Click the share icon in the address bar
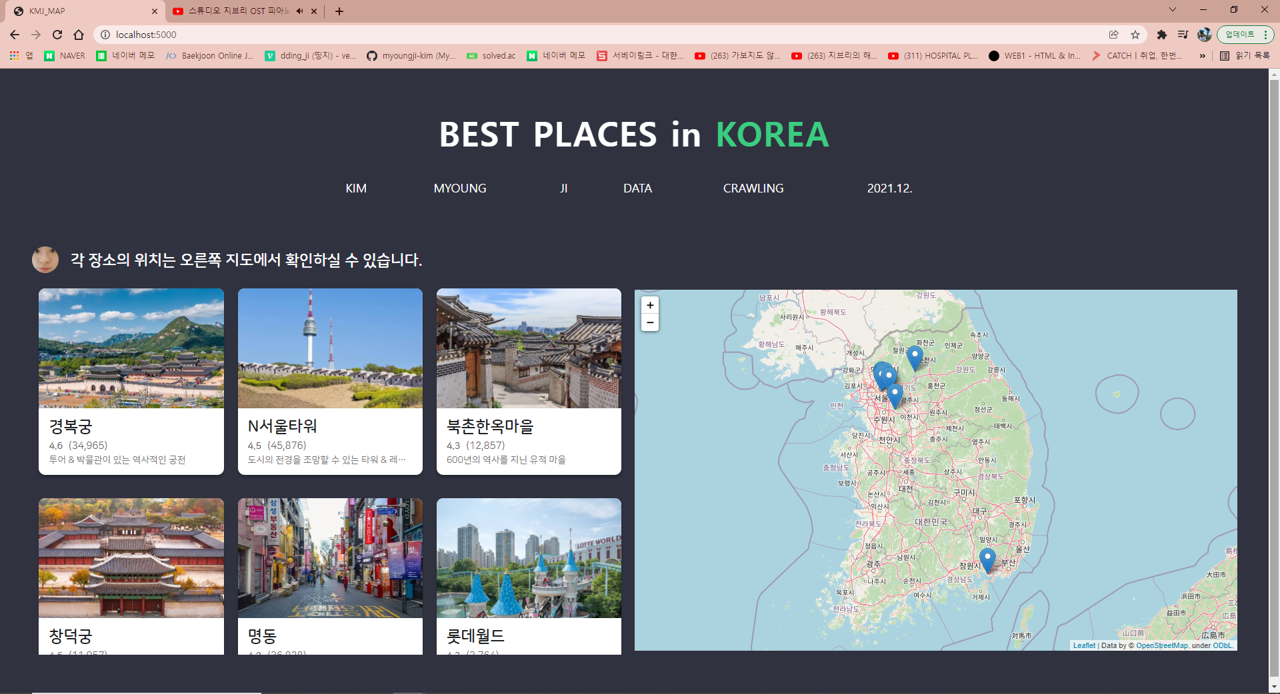Screen dimensions: 1280x694 (1113, 35)
